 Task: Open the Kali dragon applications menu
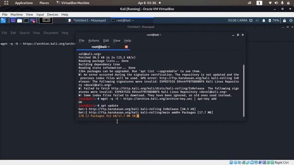tap(3, 20)
